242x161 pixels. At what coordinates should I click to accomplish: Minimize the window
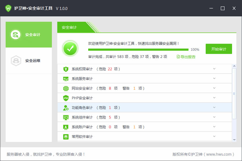point(211,8)
